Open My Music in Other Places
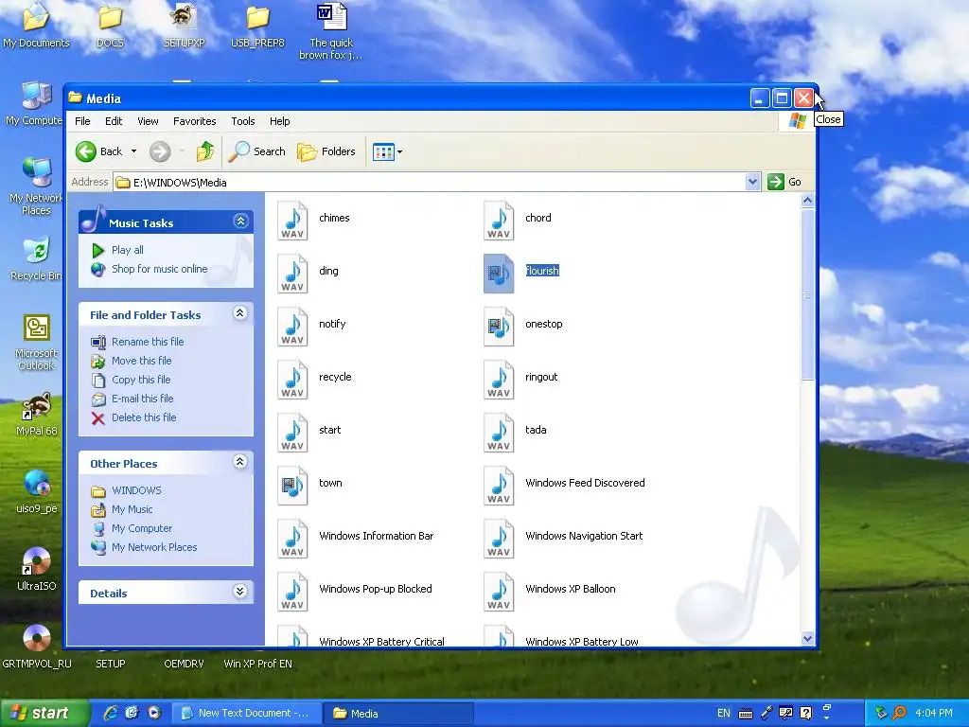This screenshot has width=969, height=727. 132,509
